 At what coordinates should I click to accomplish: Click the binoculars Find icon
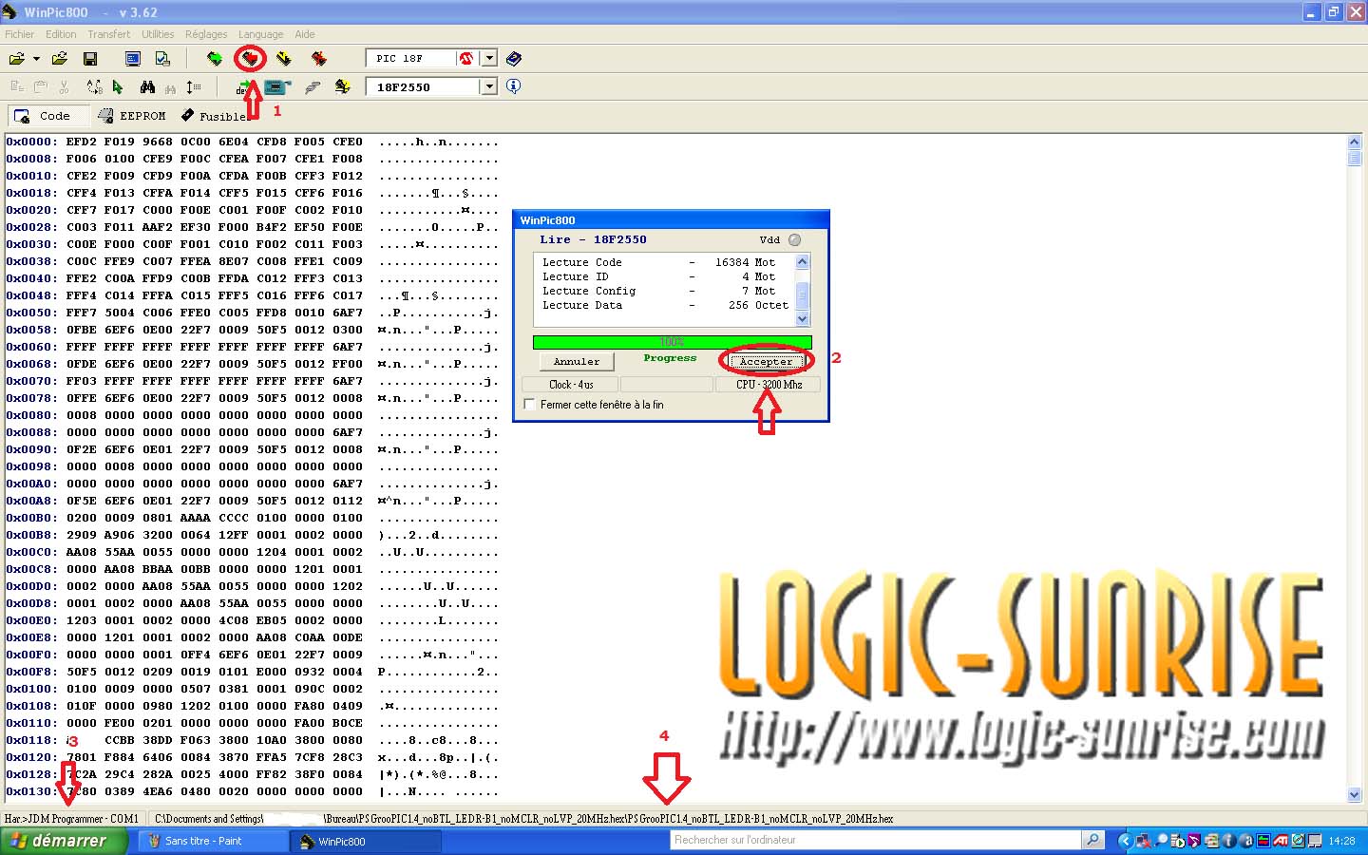click(147, 87)
